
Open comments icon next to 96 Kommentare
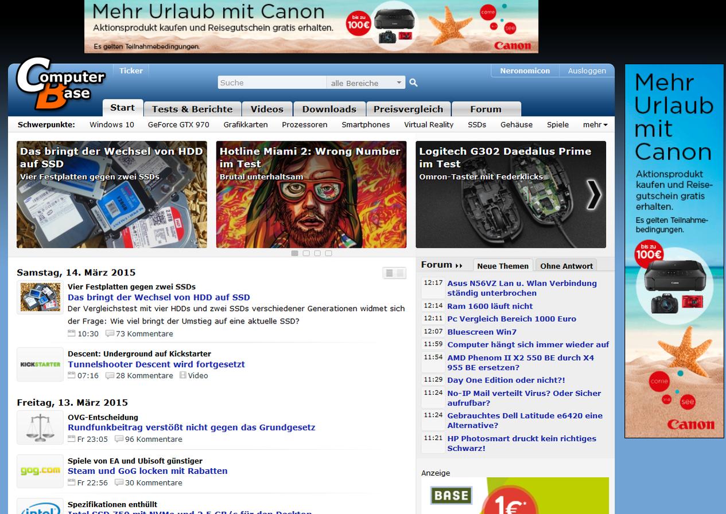point(119,439)
